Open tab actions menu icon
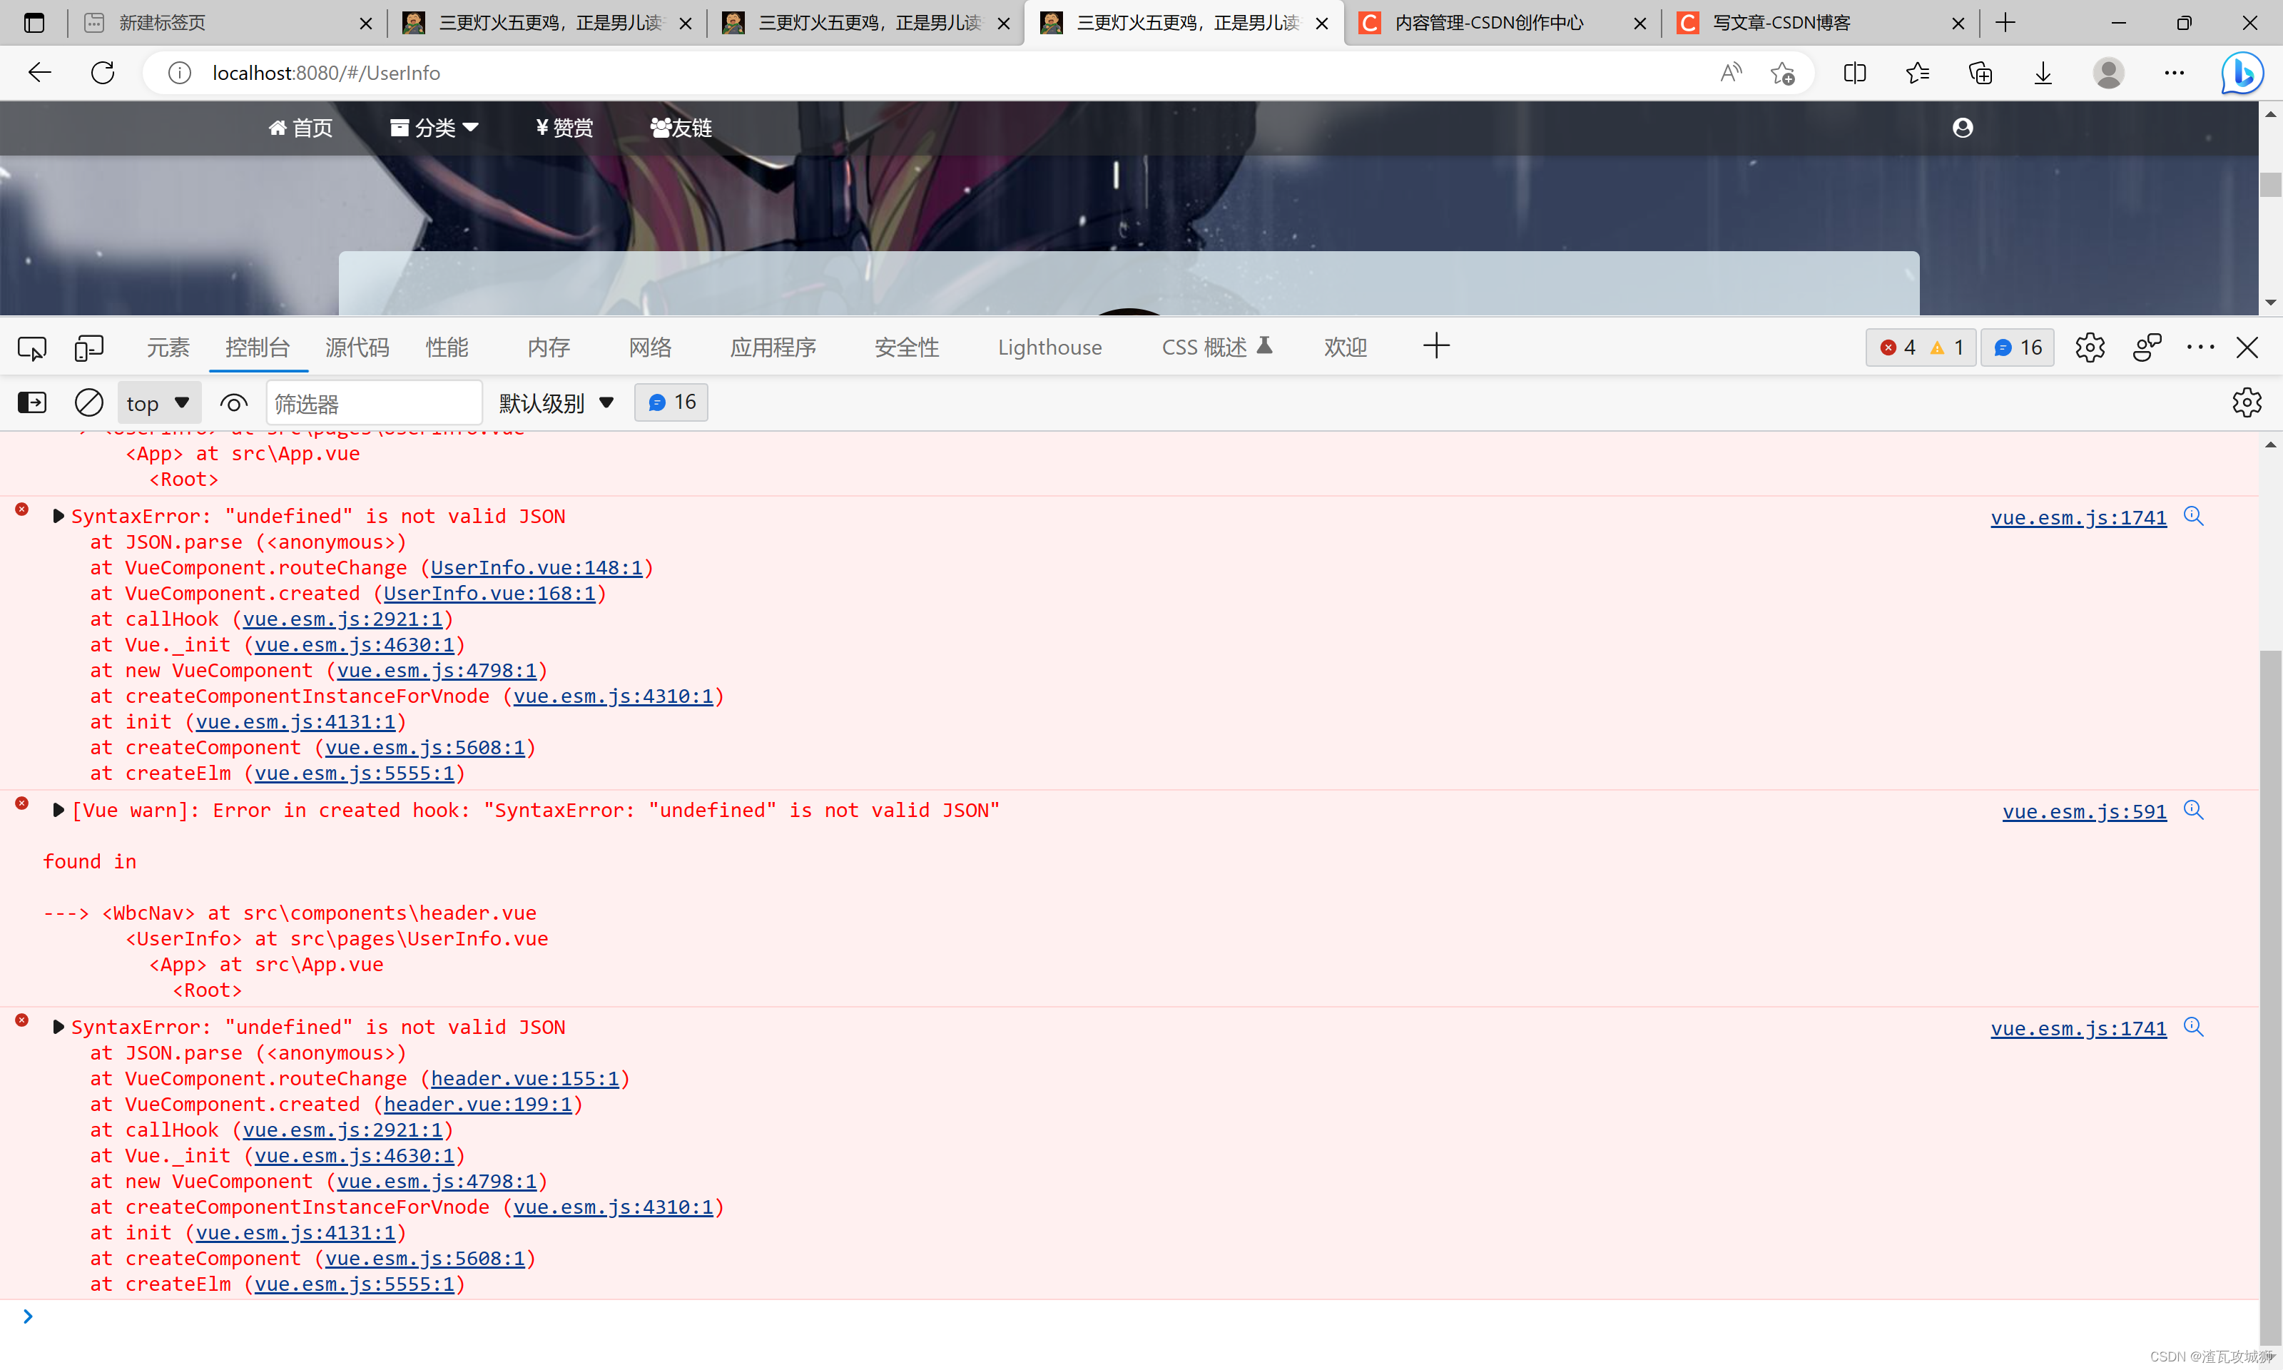The image size is (2283, 1370). click(34, 22)
